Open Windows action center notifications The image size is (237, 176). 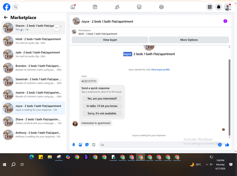coord(231,165)
